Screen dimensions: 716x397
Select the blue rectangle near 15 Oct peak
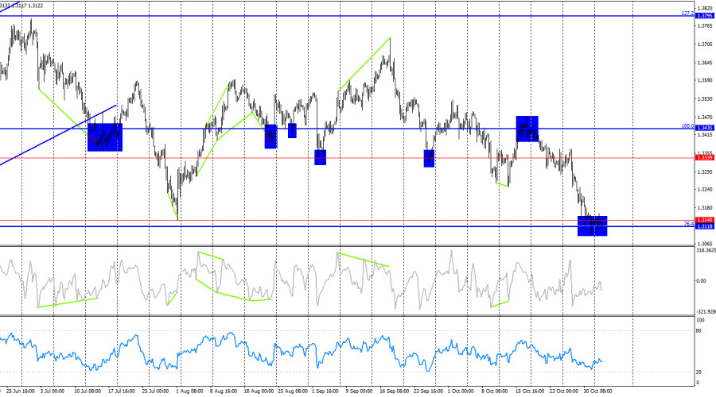(x=527, y=129)
